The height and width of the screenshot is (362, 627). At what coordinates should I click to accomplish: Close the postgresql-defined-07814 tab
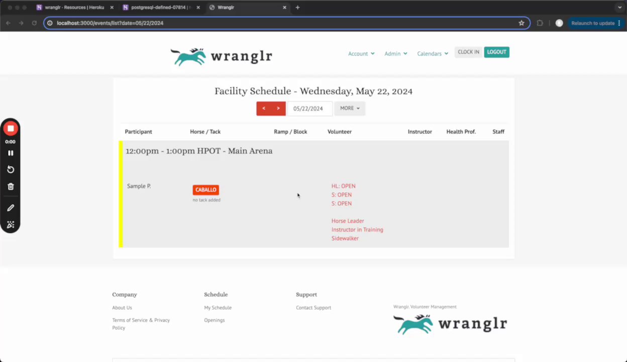click(x=198, y=8)
